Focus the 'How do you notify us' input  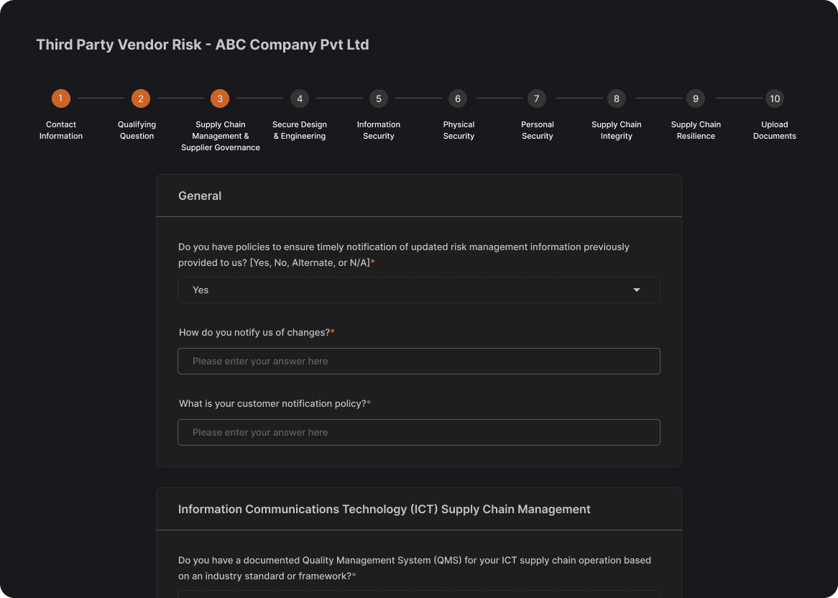point(419,362)
